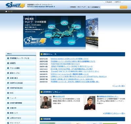Viewport: 131px width, 124px height.
Task: Open the SINET5 sidebar menu item
Action: 21,63
